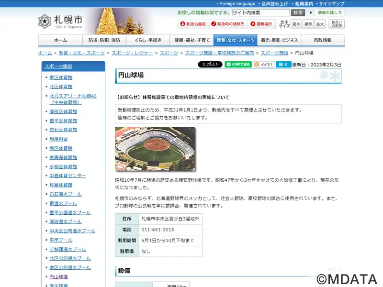Set text size to 標準

click(x=308, y=24)
